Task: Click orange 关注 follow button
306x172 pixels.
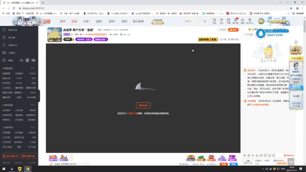Action: (x=233, y=30)
